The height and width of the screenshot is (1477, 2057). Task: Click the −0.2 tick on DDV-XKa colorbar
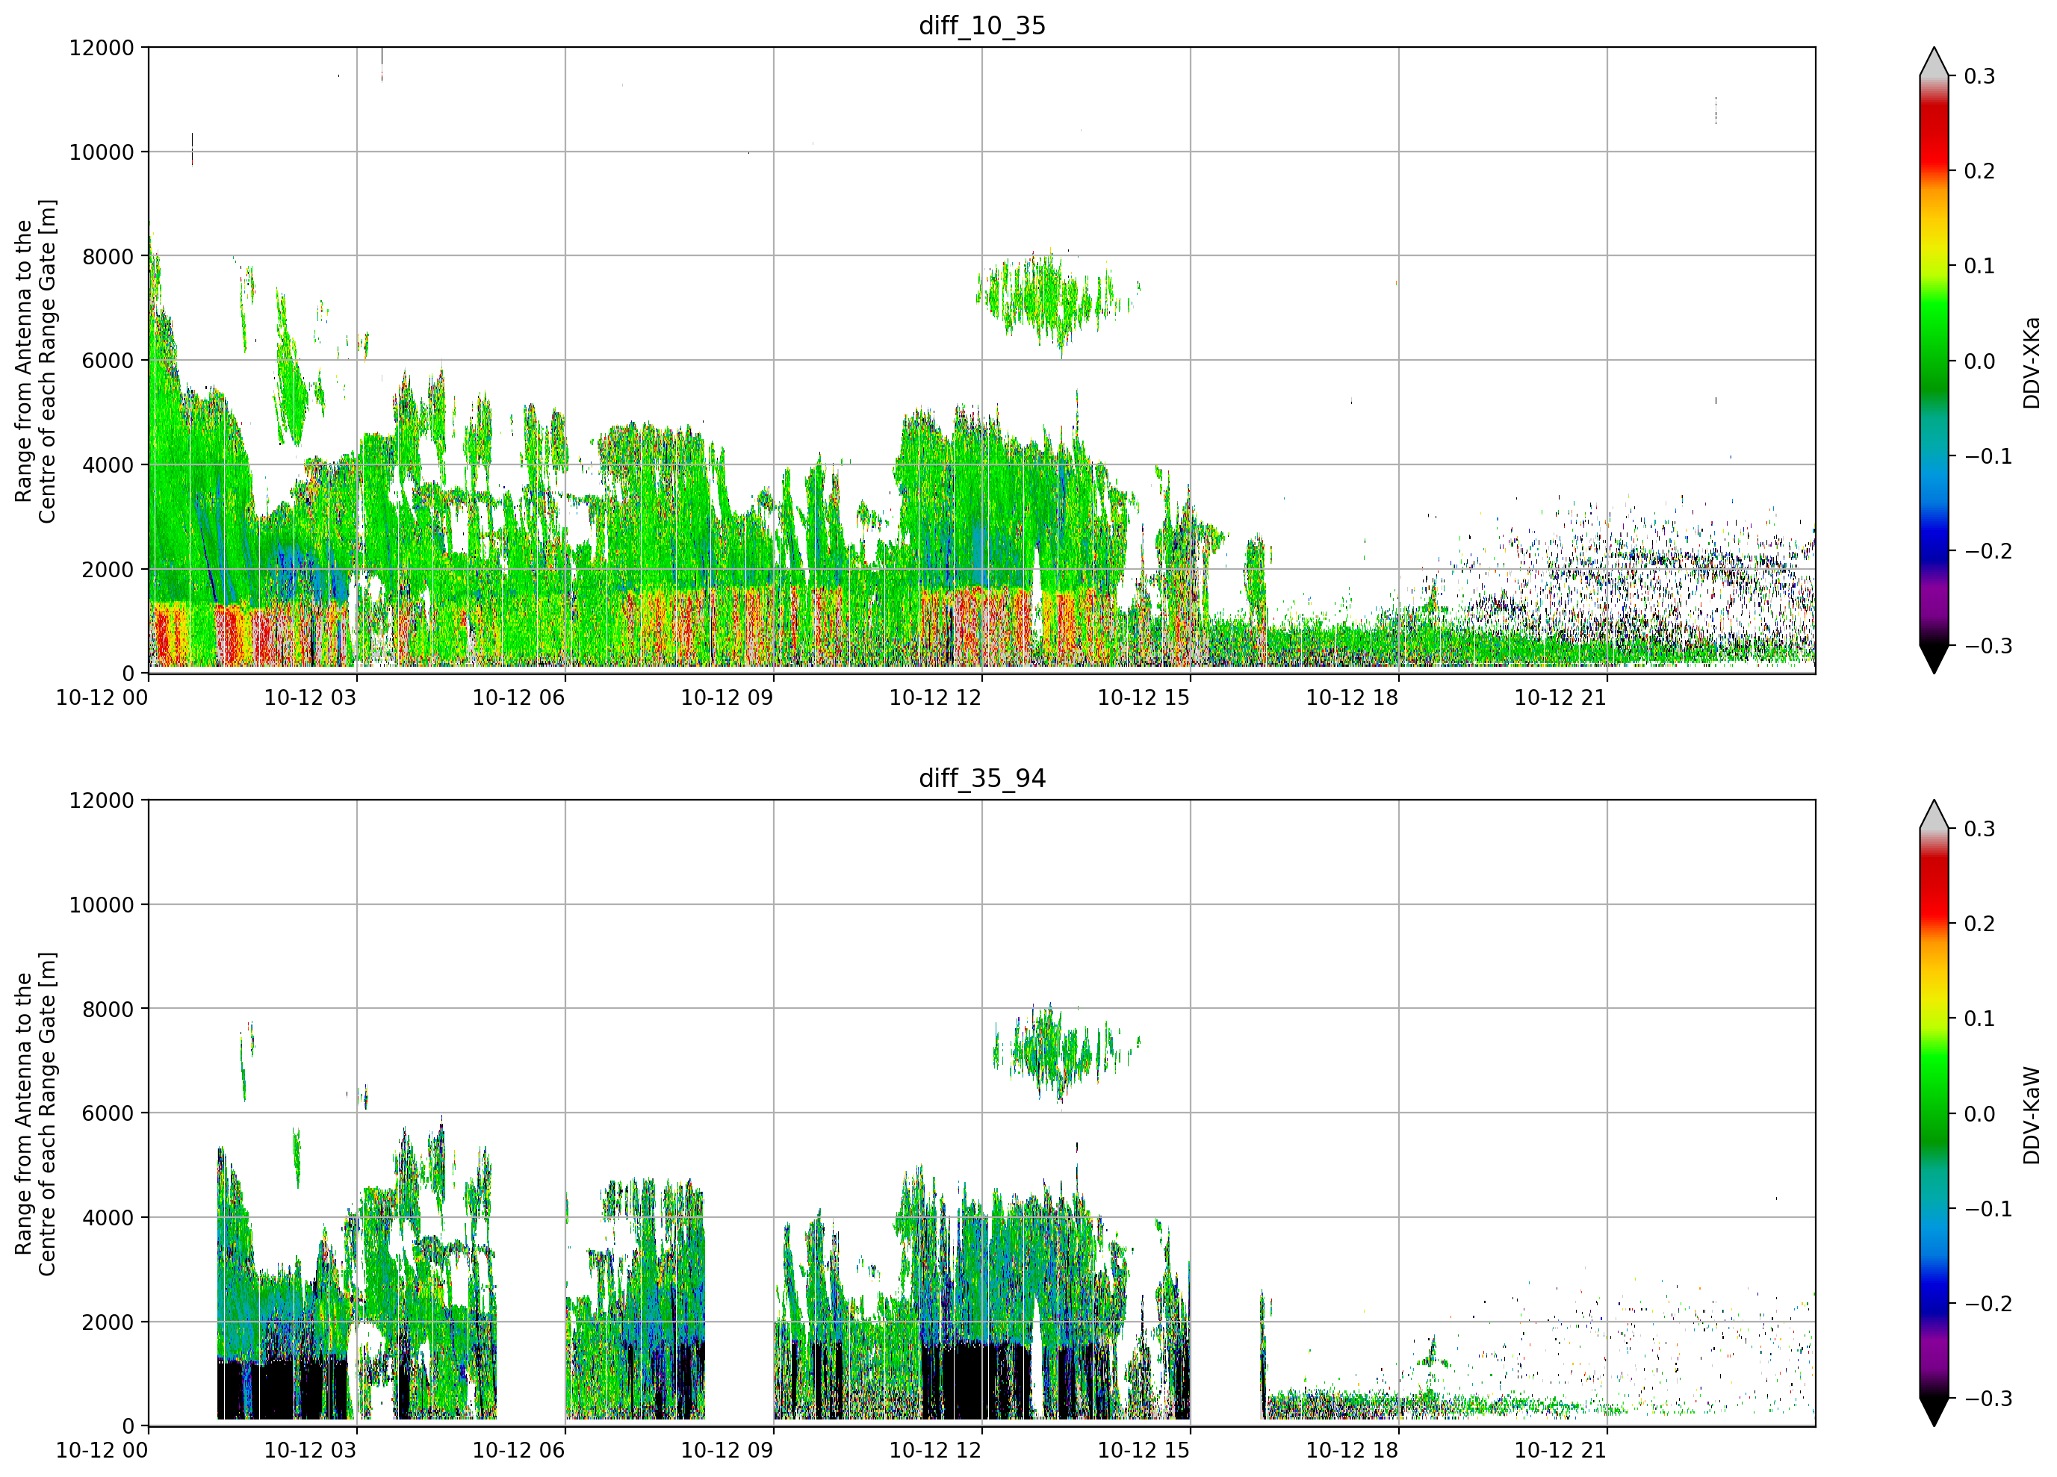coord(1988,551)
